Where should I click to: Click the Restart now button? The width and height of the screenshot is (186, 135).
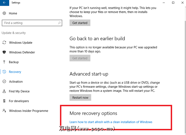click(x=80, y=98)
